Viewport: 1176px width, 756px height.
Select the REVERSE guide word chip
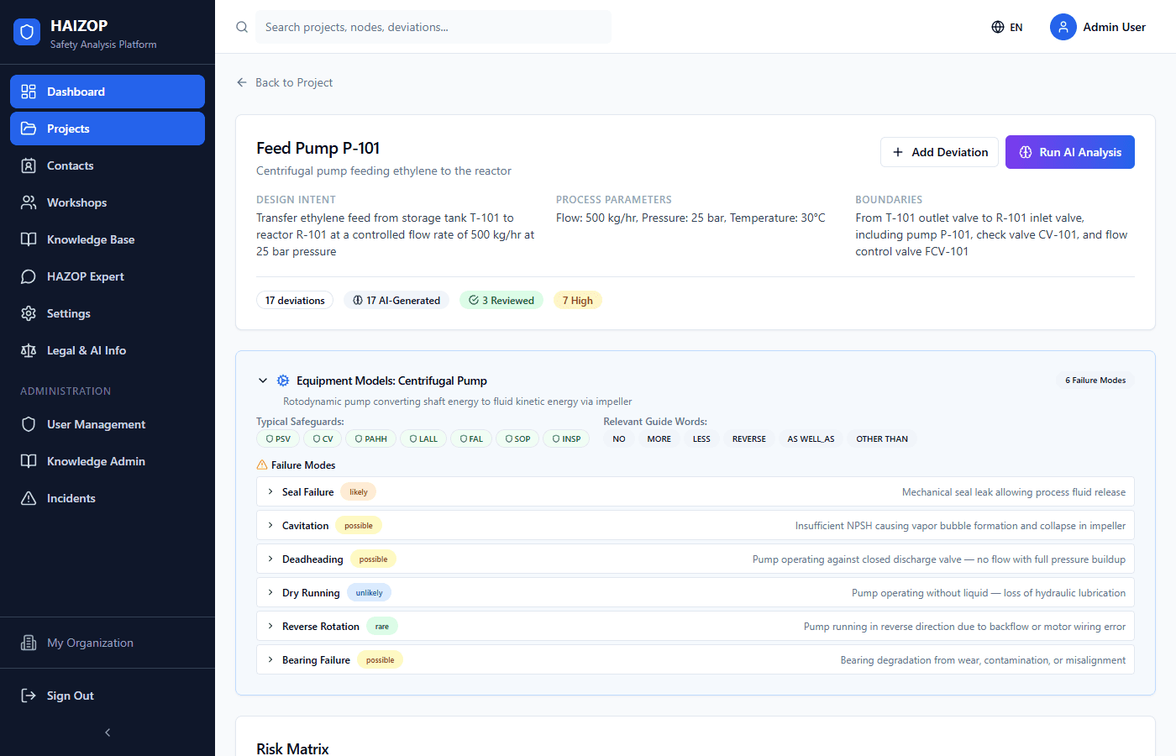coord(748,438)
